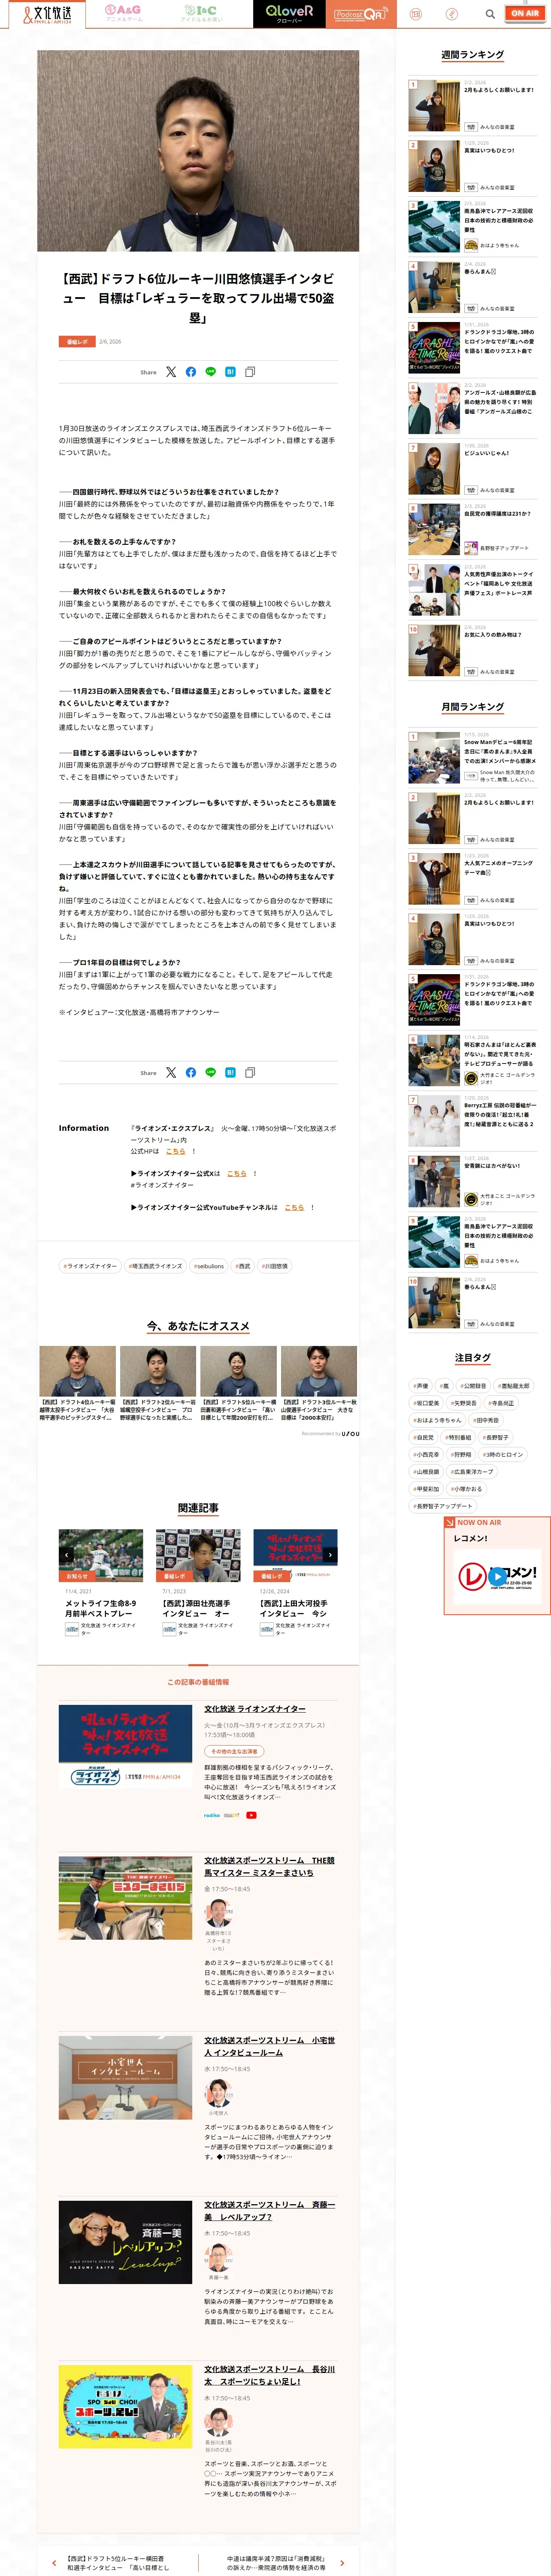The width and height of the screenshot is (551, 2576).
Task: Open 斉藤一美 レベルアップ? program title link
Action: click(x=270, y=2211)
